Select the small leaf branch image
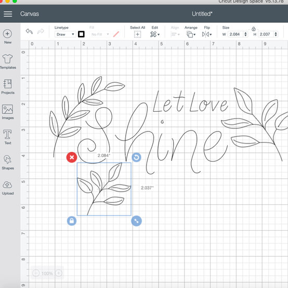Screen dimensions: 288x288 click(x=104, y=189)
